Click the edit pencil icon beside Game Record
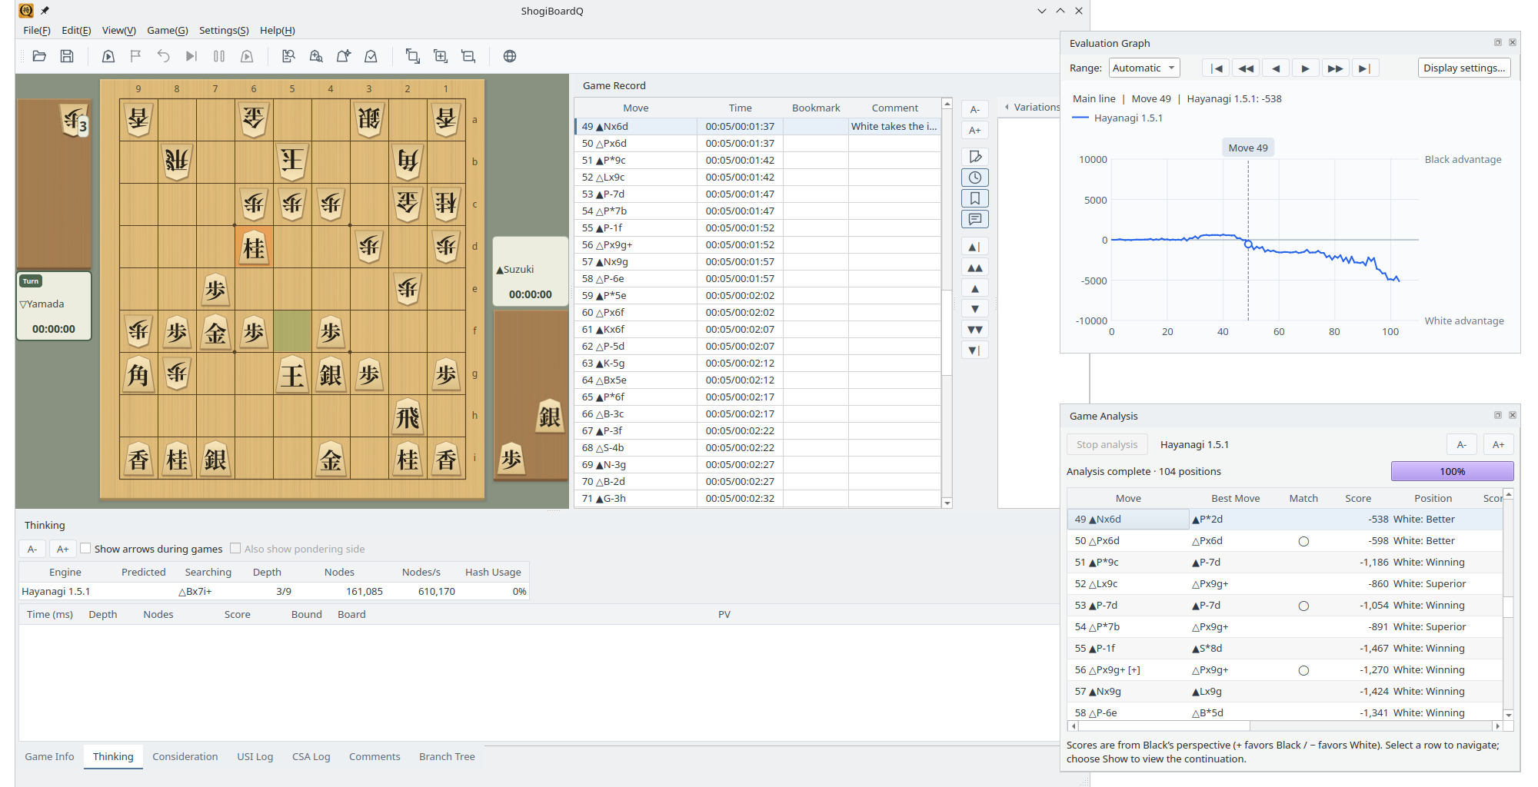The image size is (1538, 787). [x=975, y=157]
